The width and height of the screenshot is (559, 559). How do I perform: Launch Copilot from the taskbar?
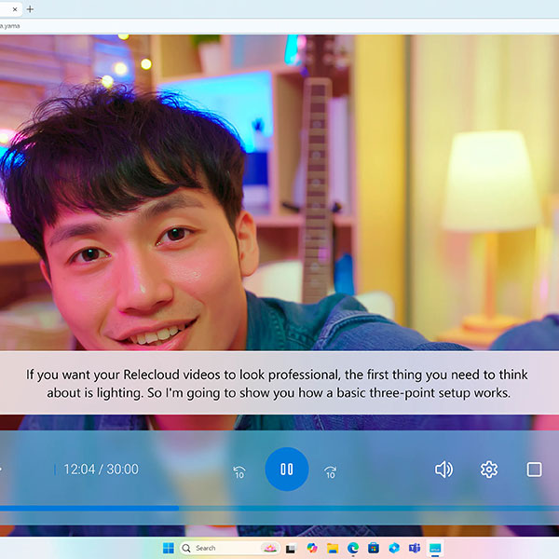312,548
